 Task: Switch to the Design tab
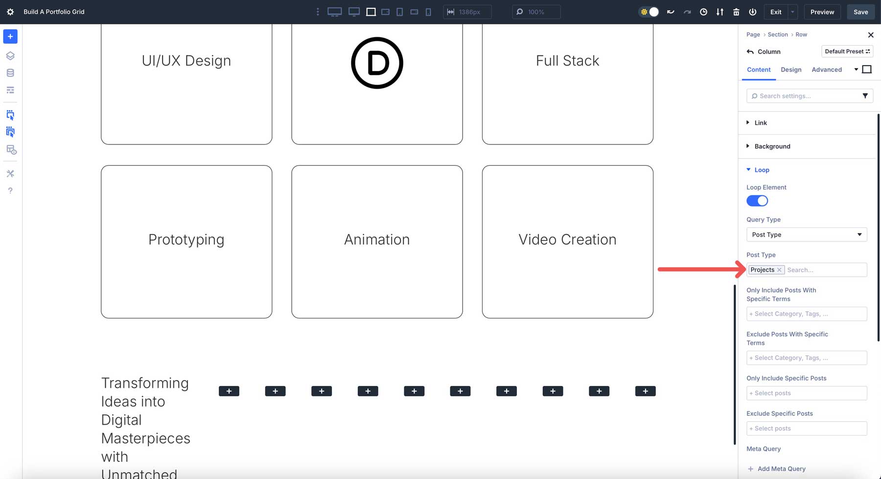pyautogui.click(x=791, y=70)
